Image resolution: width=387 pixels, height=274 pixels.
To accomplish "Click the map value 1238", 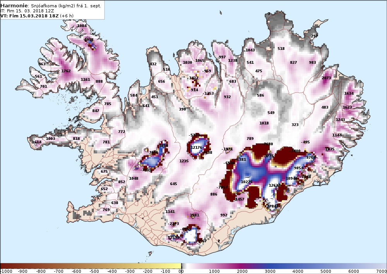I will coord(233,60).
